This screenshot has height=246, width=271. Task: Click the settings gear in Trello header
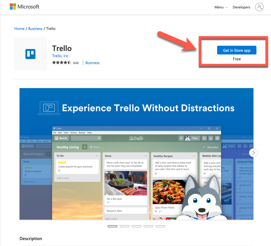pyautogui.click(x=217, y=138)
